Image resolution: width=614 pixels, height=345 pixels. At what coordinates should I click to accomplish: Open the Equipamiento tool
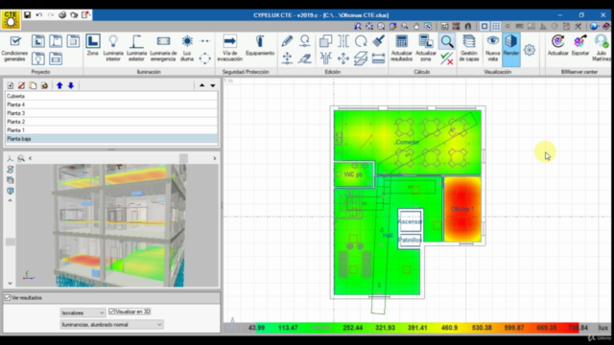[260, 45]
